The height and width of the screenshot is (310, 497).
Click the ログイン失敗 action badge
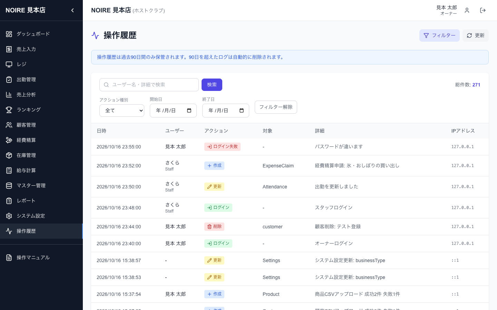222,147
